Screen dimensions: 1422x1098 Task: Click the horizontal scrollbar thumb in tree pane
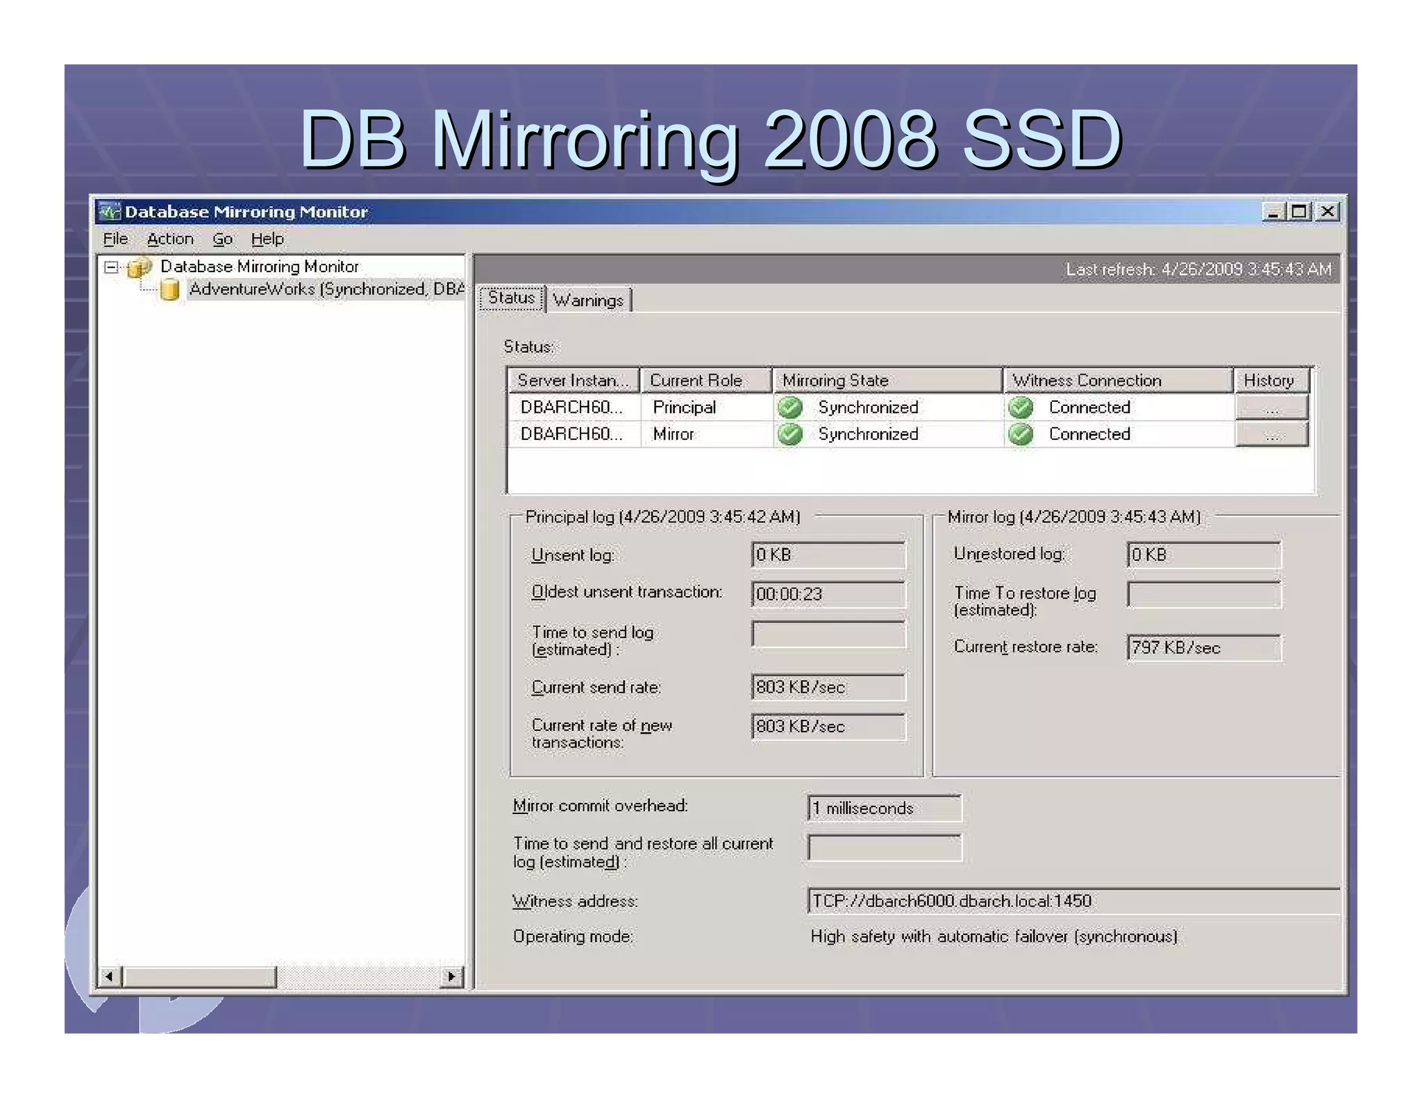point(200,977)
